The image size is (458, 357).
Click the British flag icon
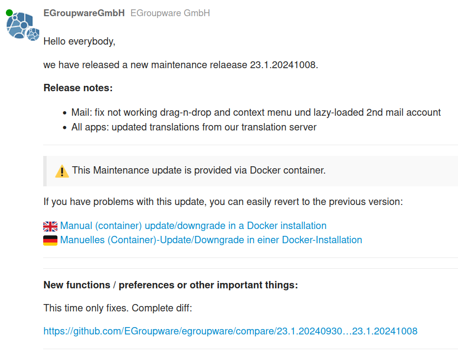(x=50, y=226)
